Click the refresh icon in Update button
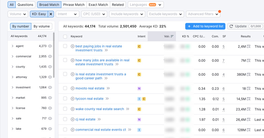Viewport: 264px width, 138px height. coord(231,26)
